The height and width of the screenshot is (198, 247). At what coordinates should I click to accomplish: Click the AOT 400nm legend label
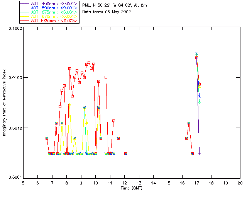click(x=54, y=3)
